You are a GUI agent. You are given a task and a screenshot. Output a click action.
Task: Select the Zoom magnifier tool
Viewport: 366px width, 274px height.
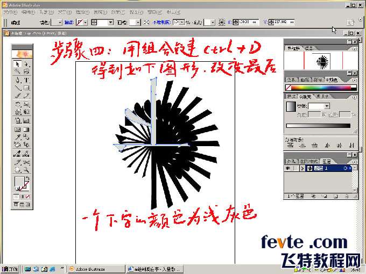coord(26,169)
